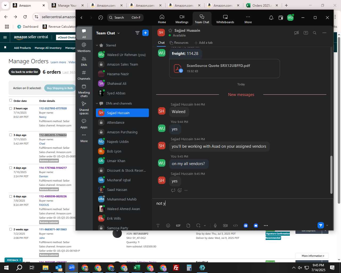
Task: Click the notifications bell icon
Action: 271,18
